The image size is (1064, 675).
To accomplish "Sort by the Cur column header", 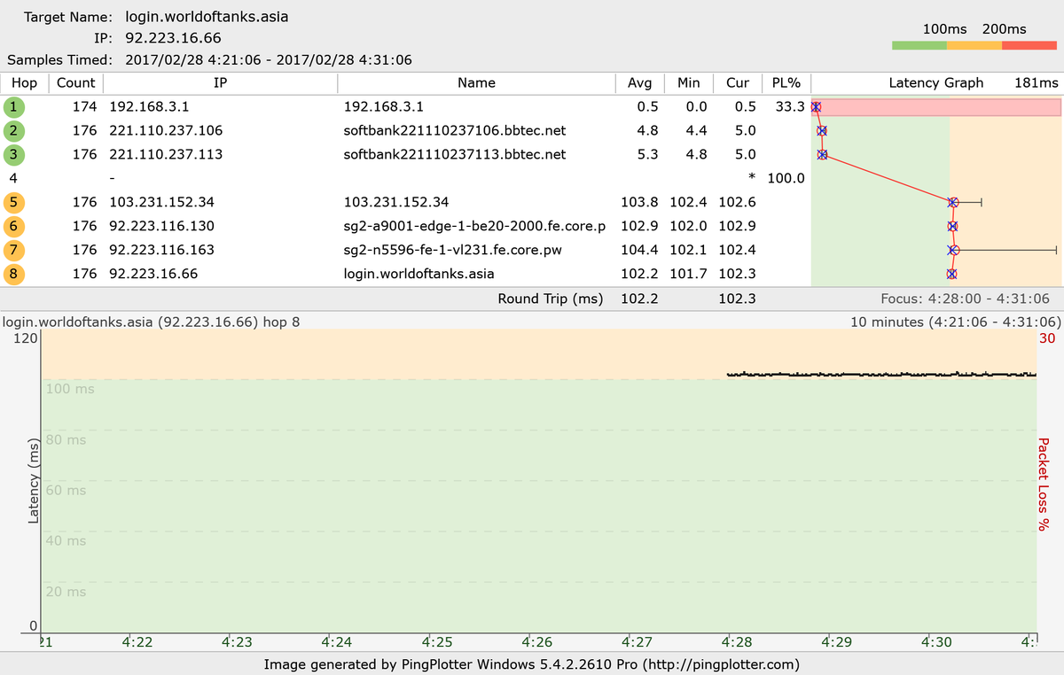I will click(x=738, y=83).
